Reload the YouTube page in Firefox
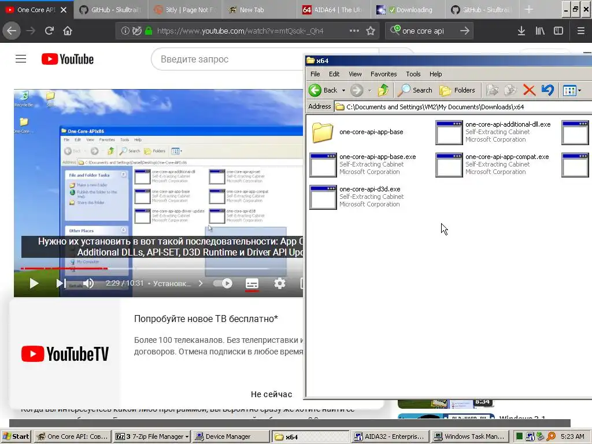592x444 pixels. 50,31
